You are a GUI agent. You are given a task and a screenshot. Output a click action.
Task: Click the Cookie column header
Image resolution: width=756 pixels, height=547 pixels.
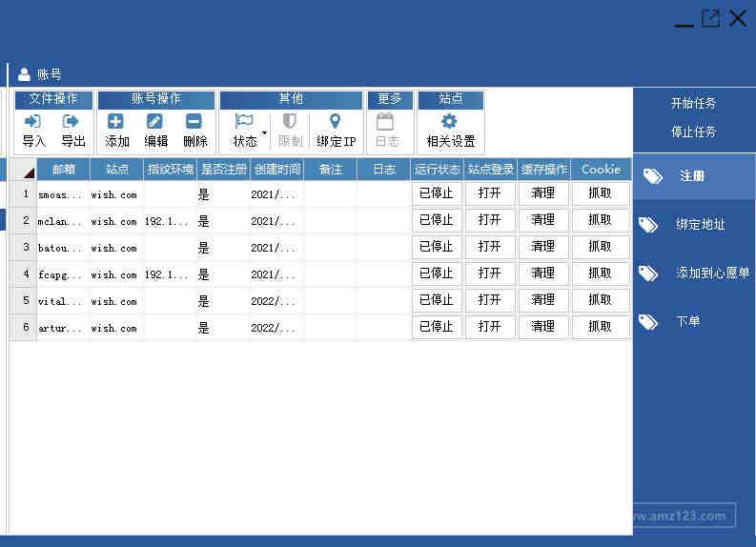coord(602,170)
